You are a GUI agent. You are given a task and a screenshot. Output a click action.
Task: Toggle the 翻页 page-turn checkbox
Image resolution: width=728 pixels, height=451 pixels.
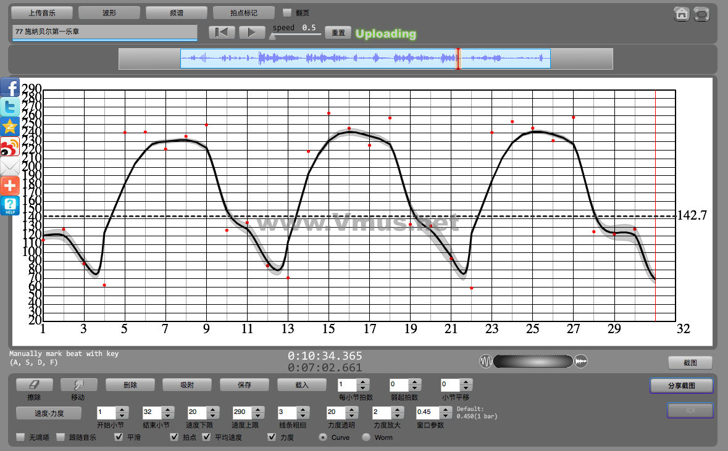tap(287, 12)
